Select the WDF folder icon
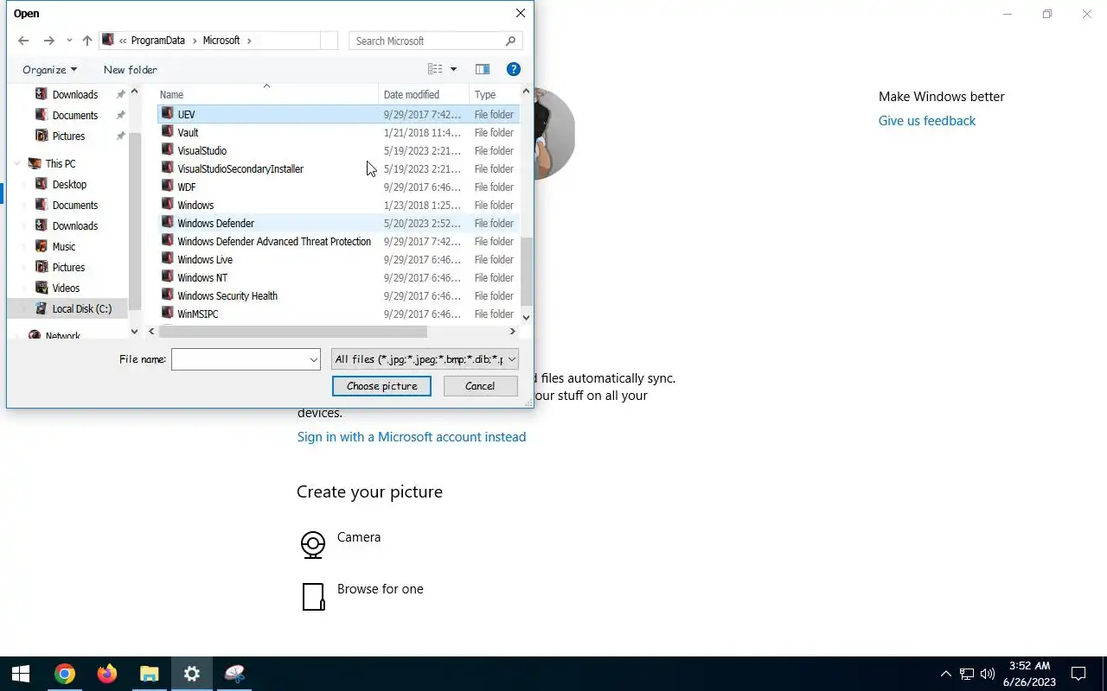Image resolution: width=1107 pixels, height=691 pixels. point(168,187)
